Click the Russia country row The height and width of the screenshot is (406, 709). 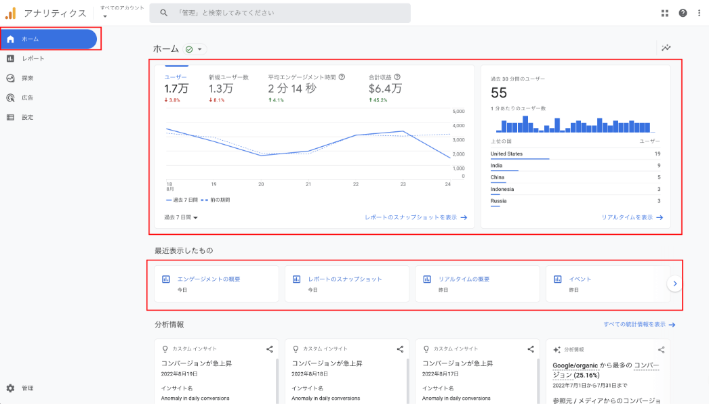click(x=575, y=201)
